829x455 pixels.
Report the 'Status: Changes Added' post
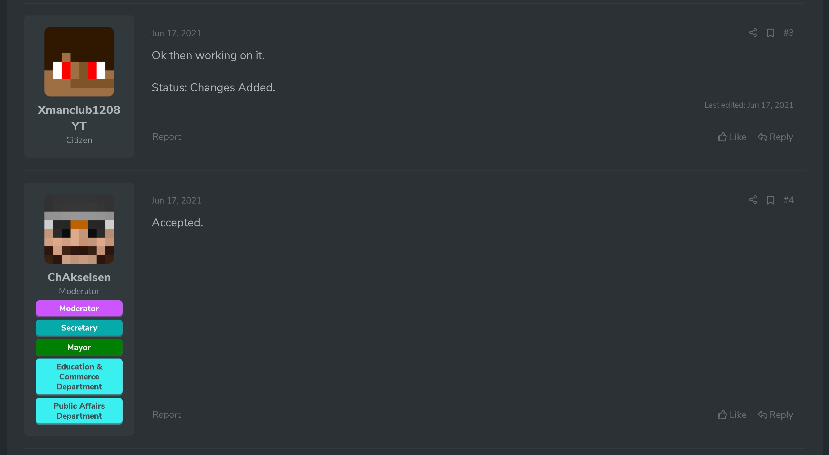tap(166, 137)
